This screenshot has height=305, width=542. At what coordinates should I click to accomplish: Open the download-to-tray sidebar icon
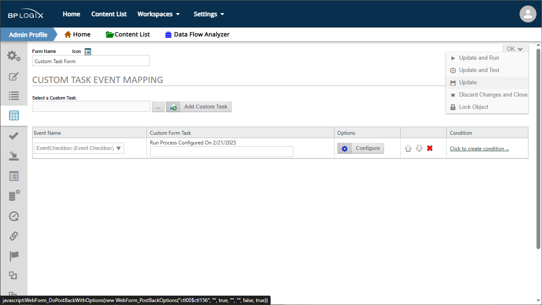tap(14, 156)
